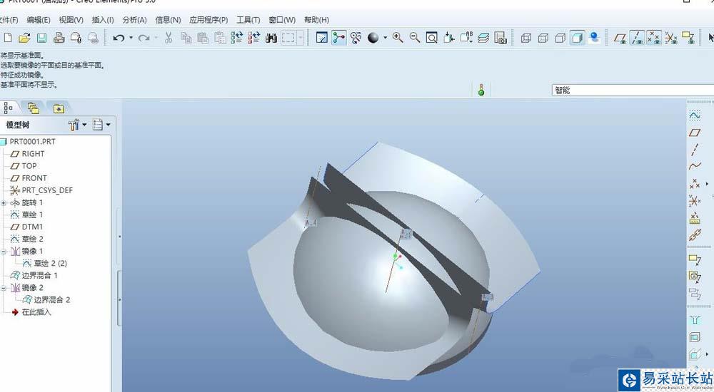
Task: Toggle datum axes display
Action: click(638, 38)
